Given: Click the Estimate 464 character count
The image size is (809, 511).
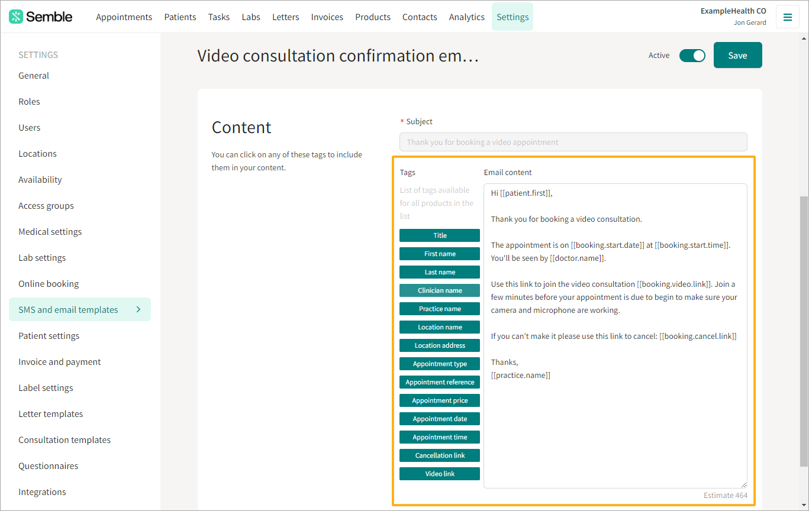Looking at the screenshot, I should point(726,496).
